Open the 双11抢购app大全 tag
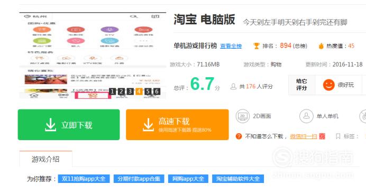 (x=84, y=179)
